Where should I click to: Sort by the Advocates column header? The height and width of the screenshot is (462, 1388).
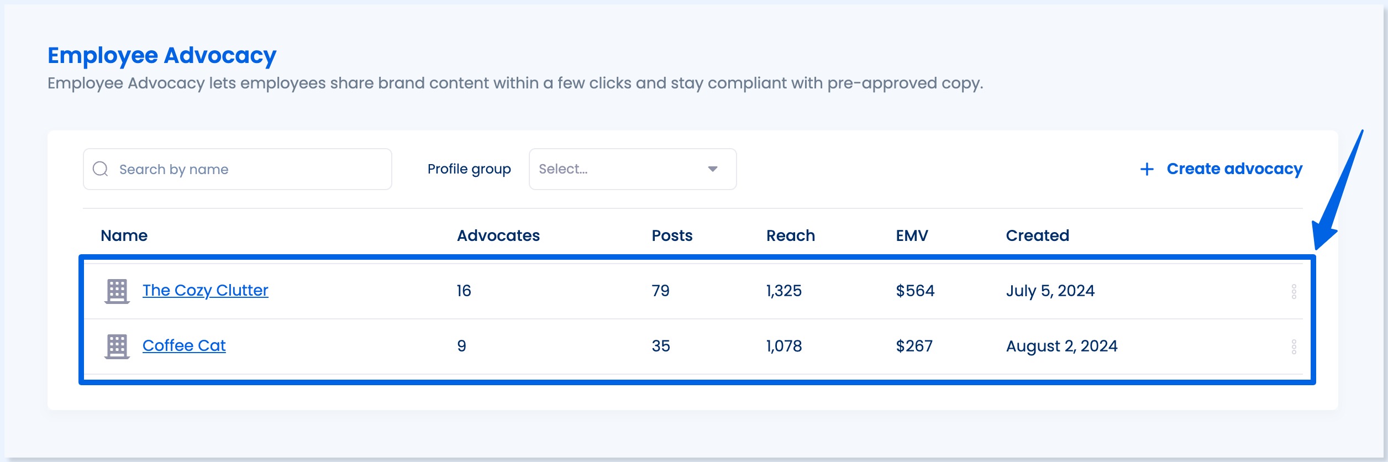point(497,235)
